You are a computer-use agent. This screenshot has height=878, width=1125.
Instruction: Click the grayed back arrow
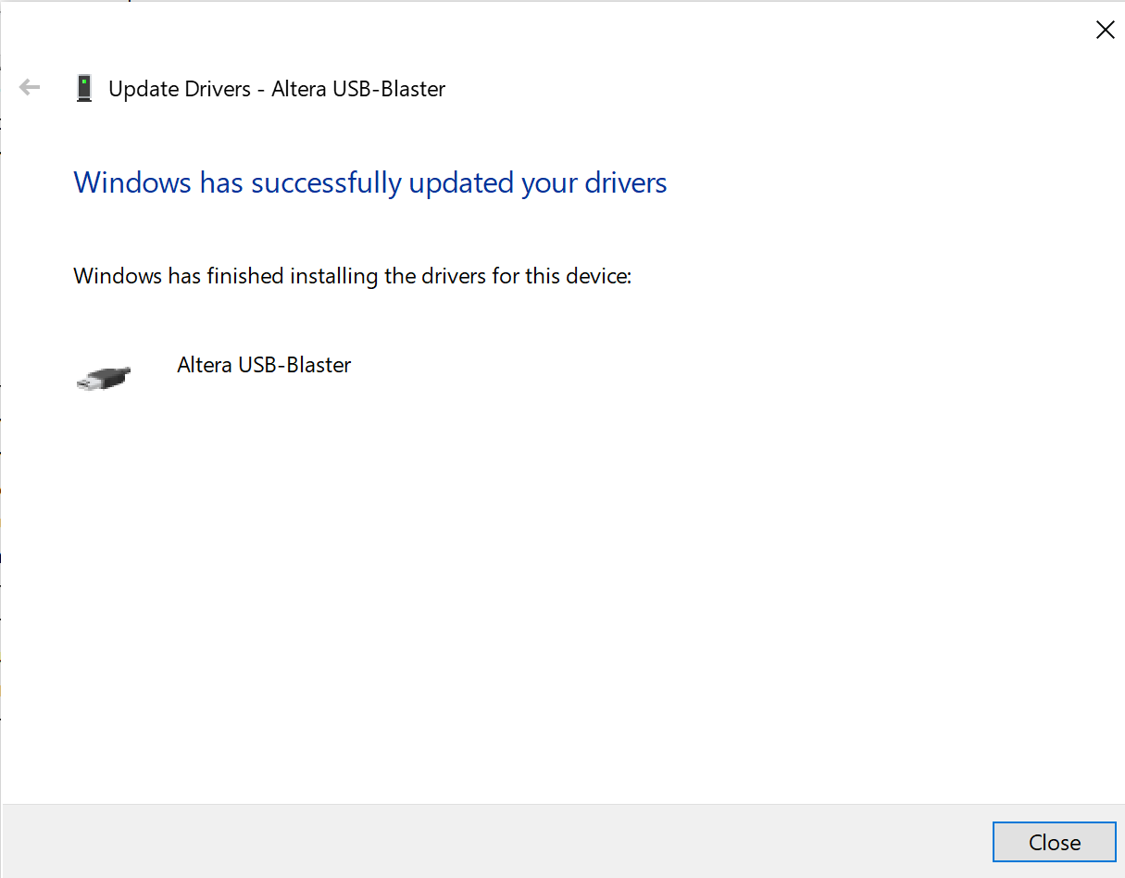pyautogui.click(x=30, y=88)
